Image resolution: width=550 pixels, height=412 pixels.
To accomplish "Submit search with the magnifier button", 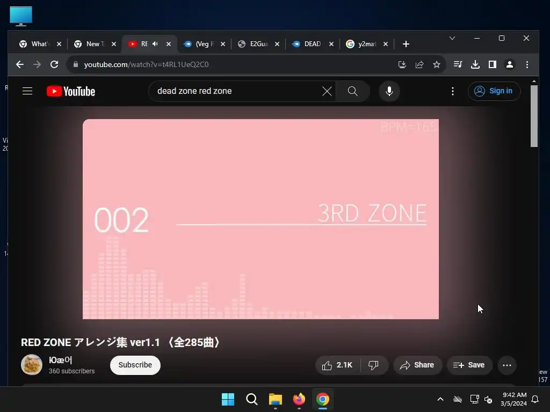I will click(x=353, y=91).
